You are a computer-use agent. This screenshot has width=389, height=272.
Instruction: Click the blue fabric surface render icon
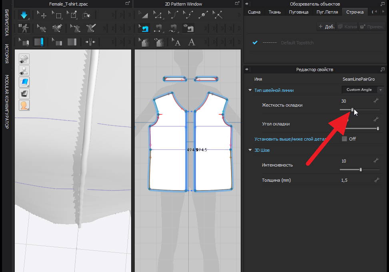click(24, 82)
